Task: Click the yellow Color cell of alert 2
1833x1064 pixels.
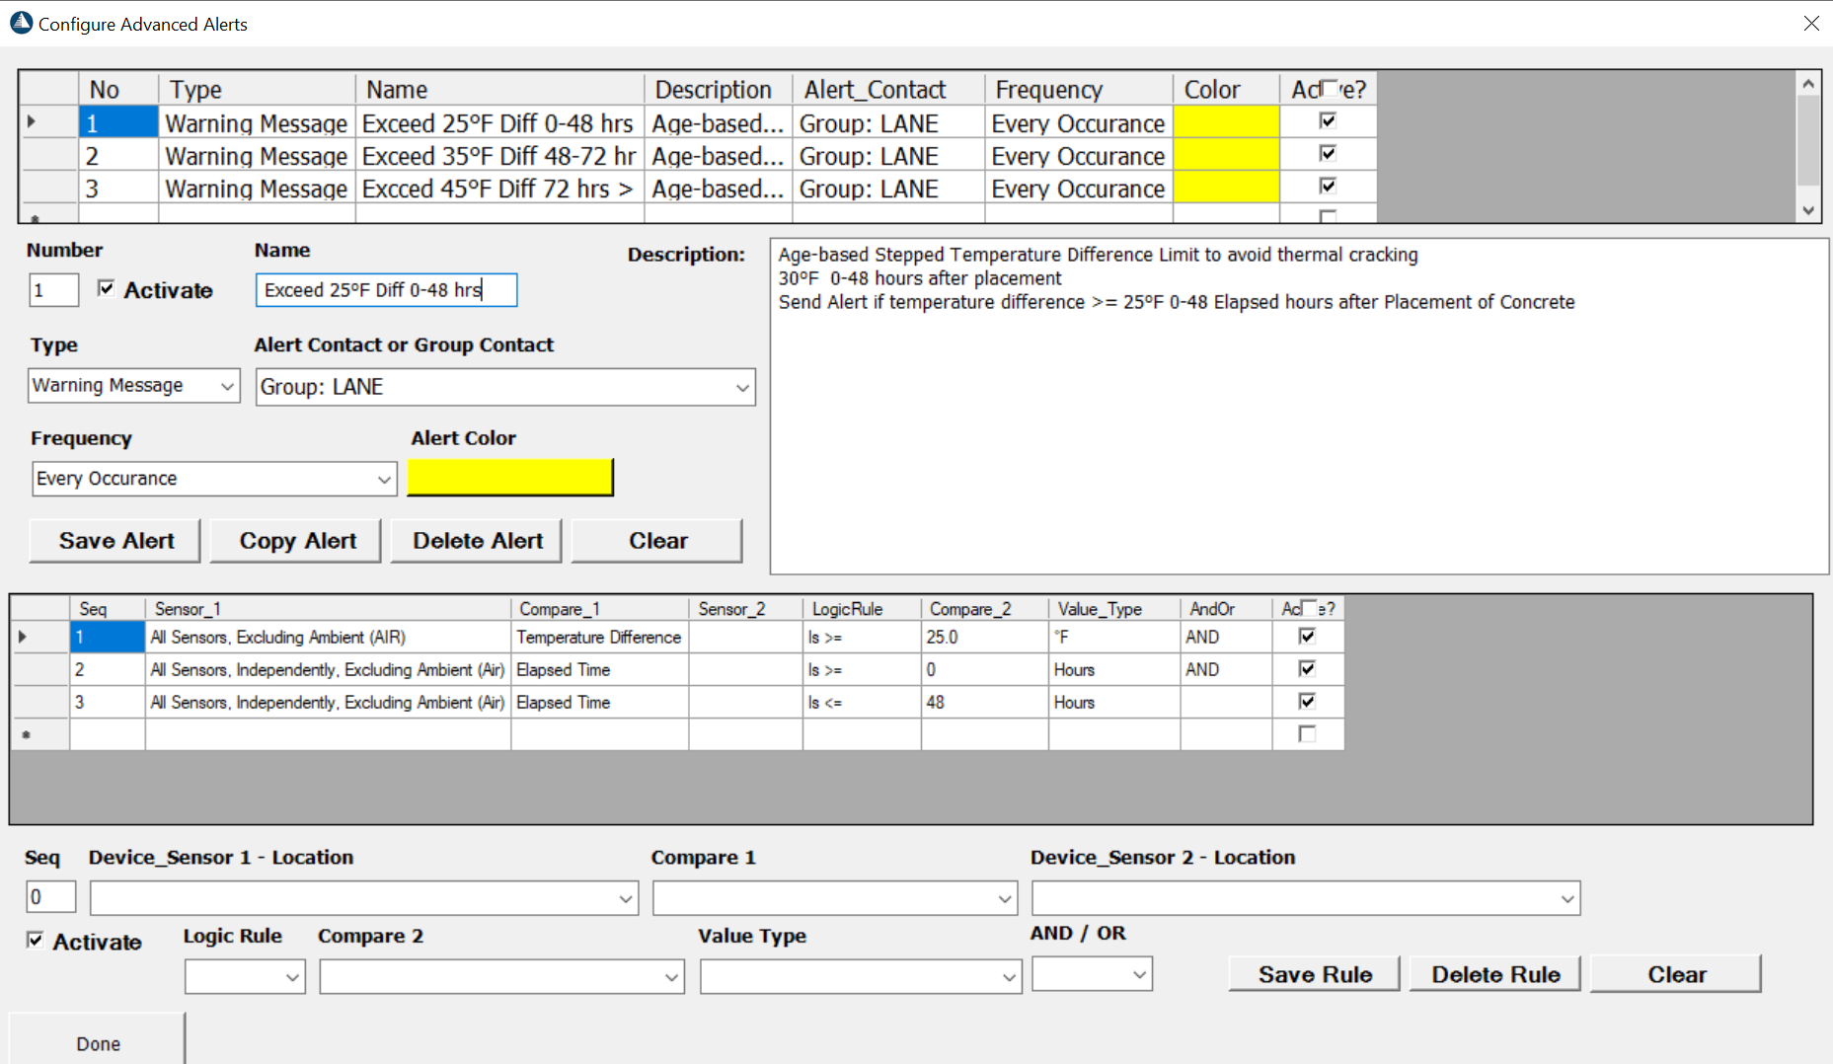Action: [x=1226, y=155]
